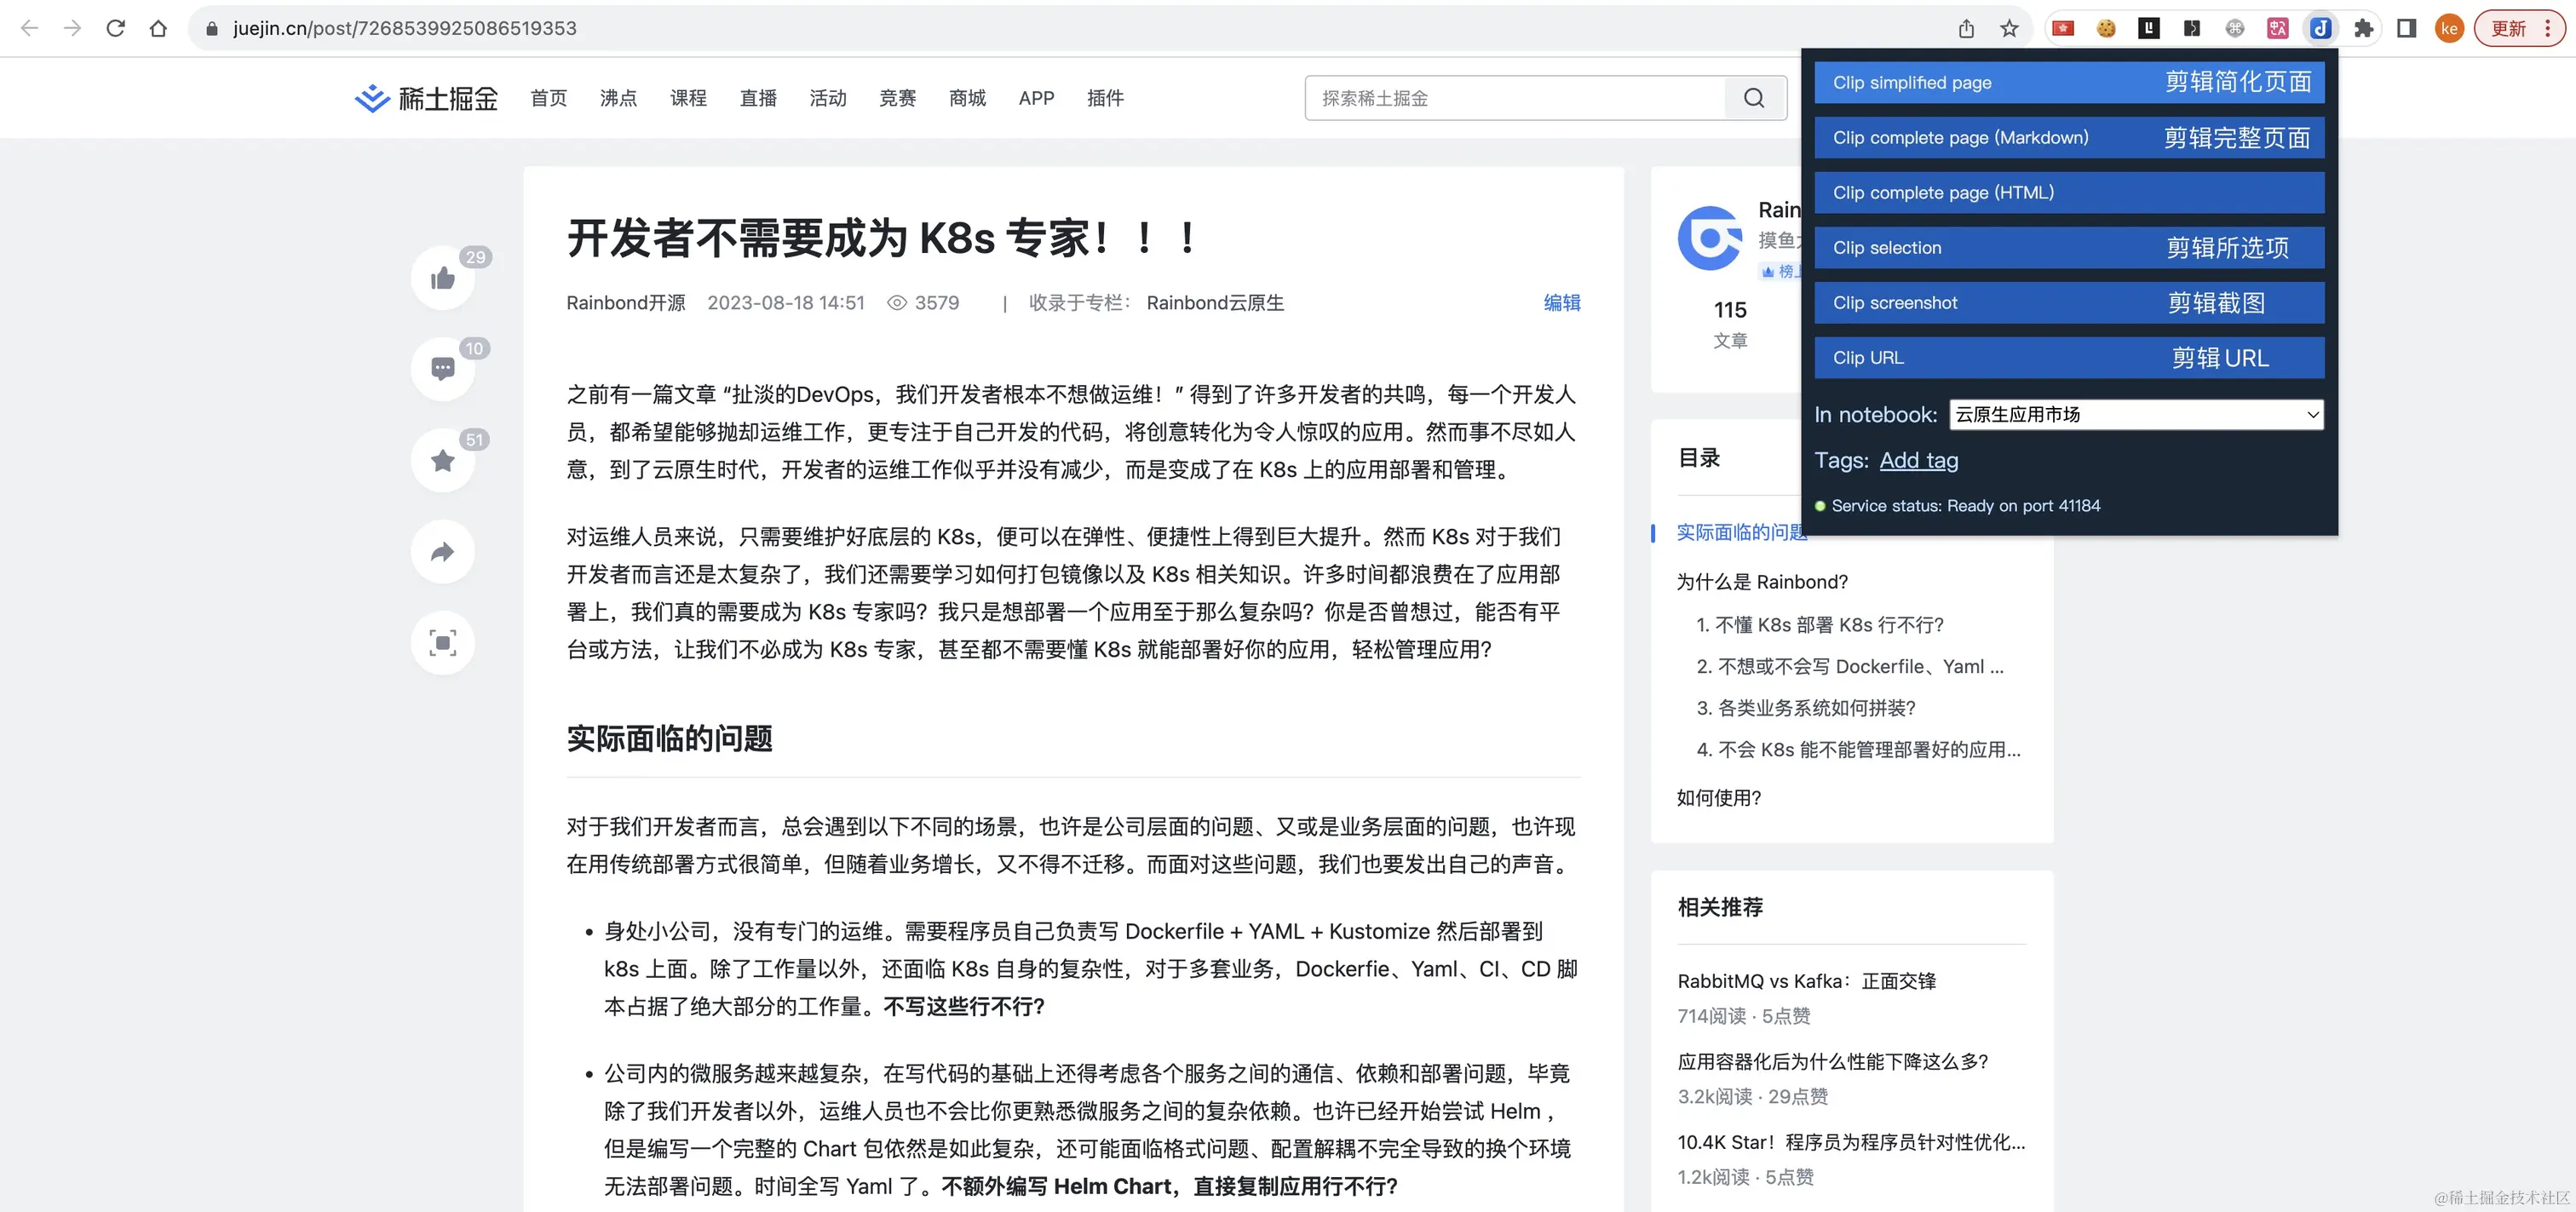Open 课程 nav item
Image resolution: width=2576 pixels, height=1212 pixels.
tap(688, 98)
